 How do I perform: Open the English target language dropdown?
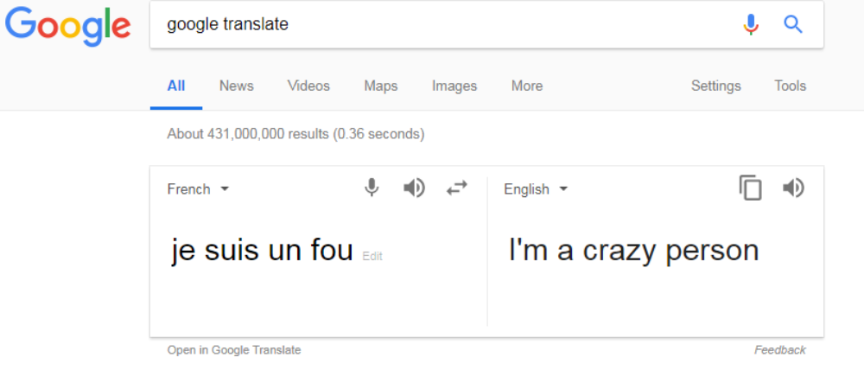(536, 189)
